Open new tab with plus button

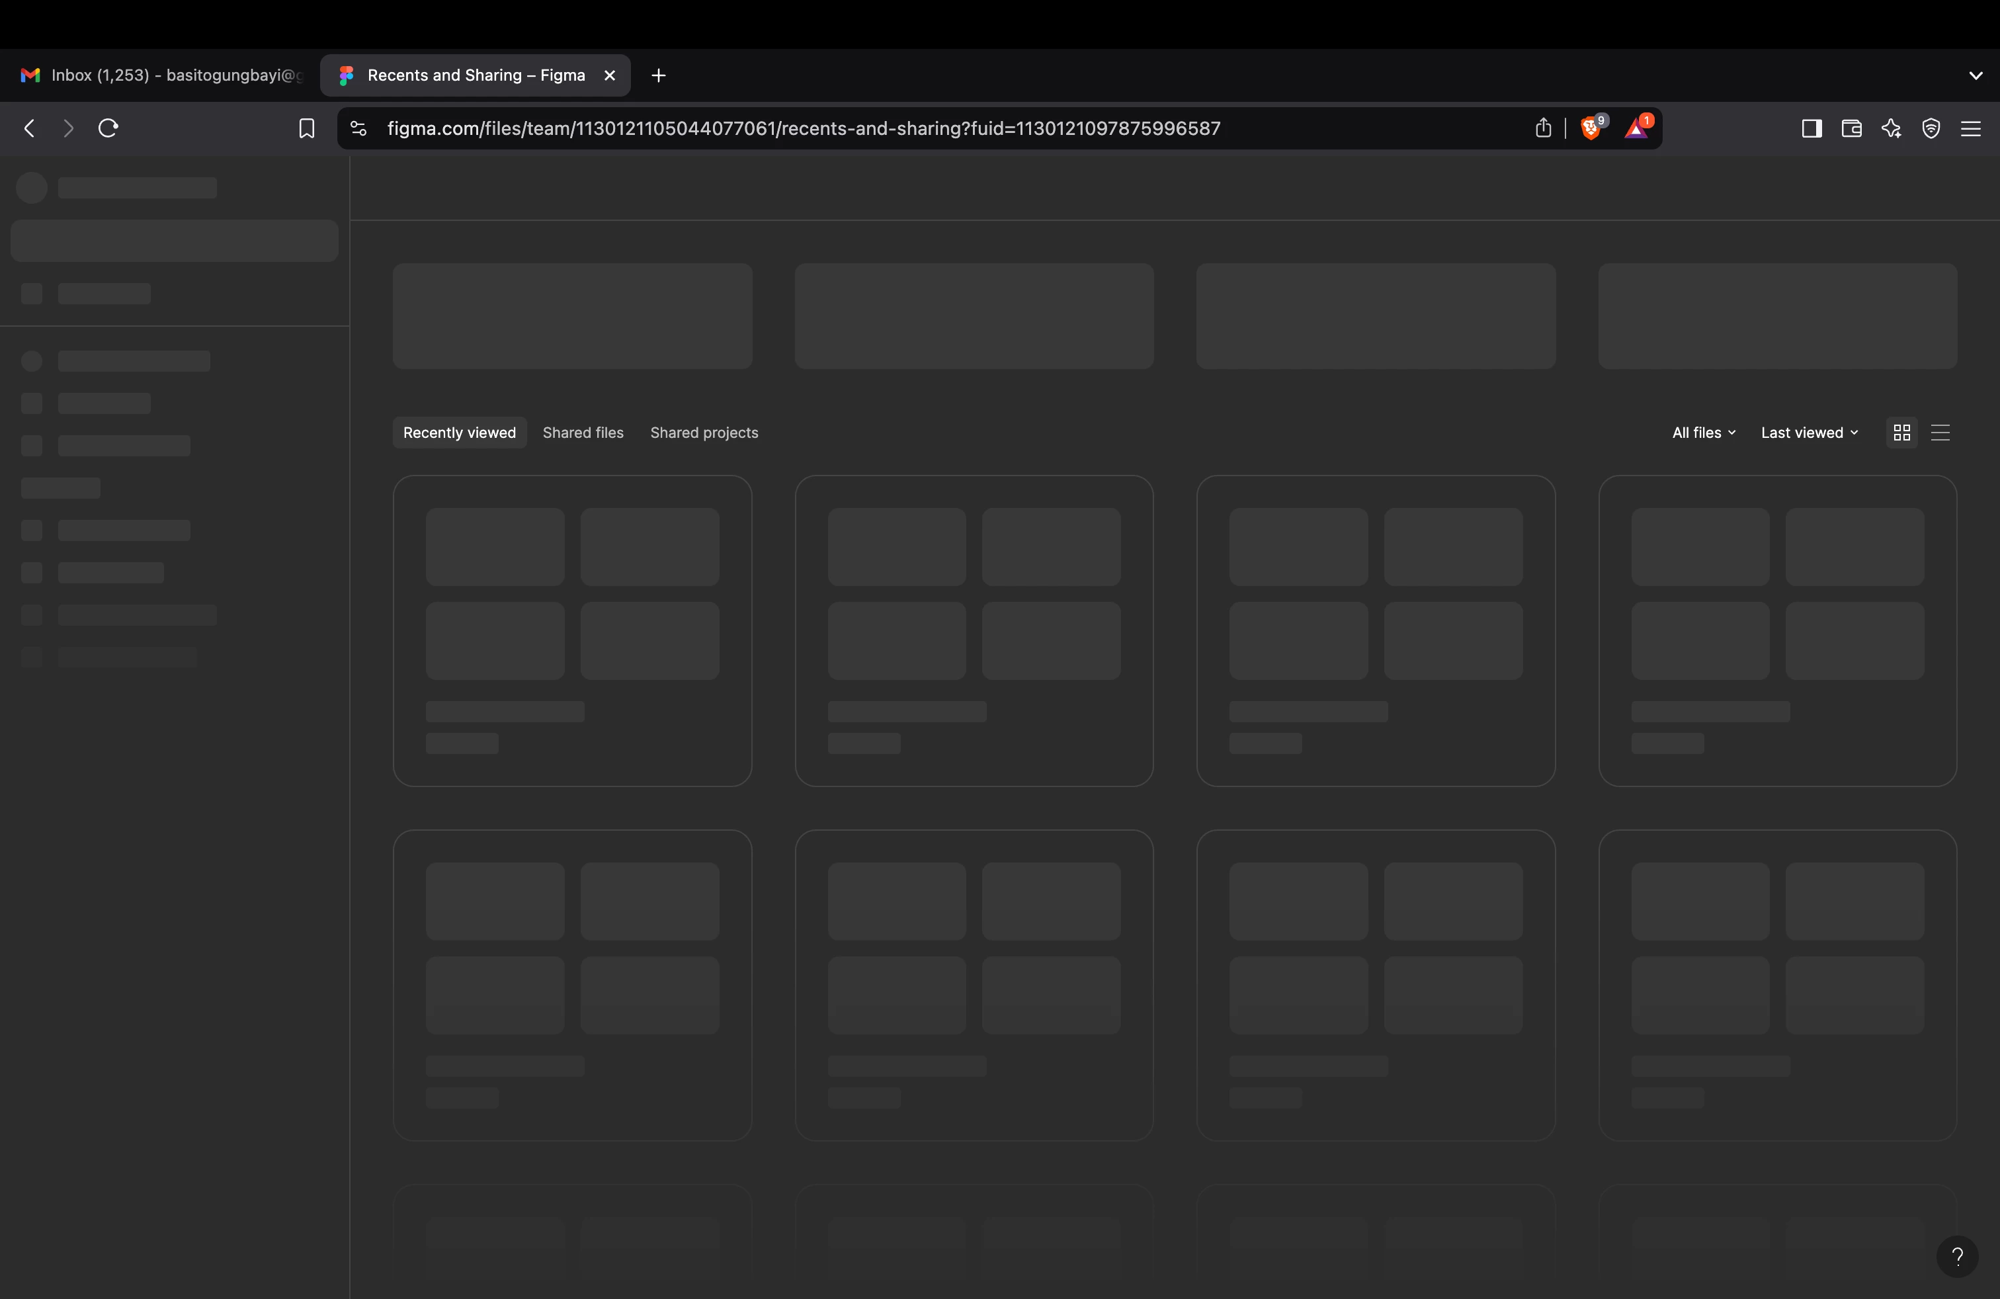(659, 75)
